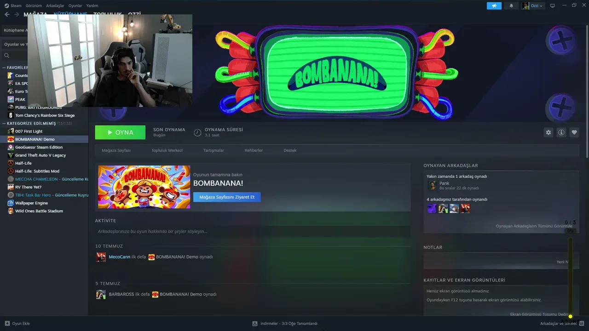The width and height of the screenshot is (589, 331).
Task: Click Pank's name in friends list
Action: [444, 183]
